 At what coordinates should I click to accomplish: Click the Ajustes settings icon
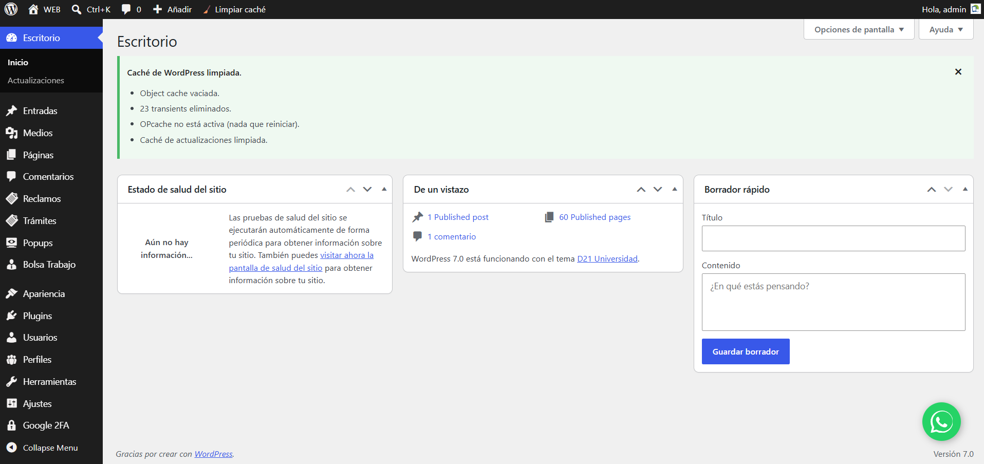pyautogui.click(x=11, y=404)
